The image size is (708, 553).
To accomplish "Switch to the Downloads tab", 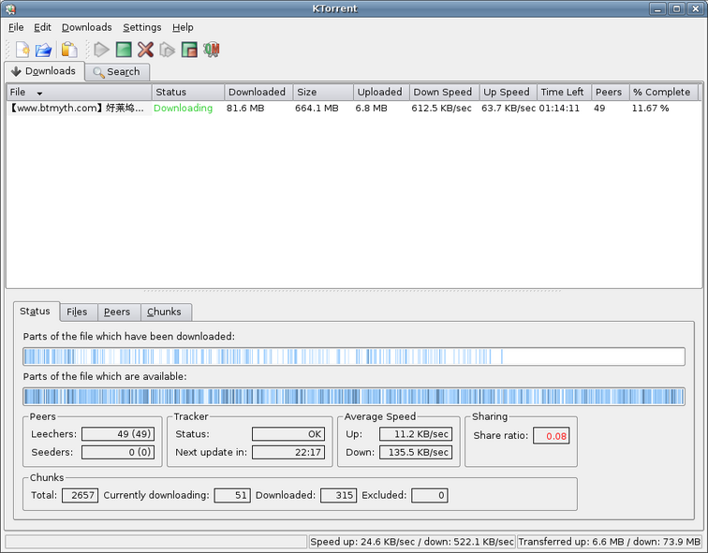I will [44, 71].
